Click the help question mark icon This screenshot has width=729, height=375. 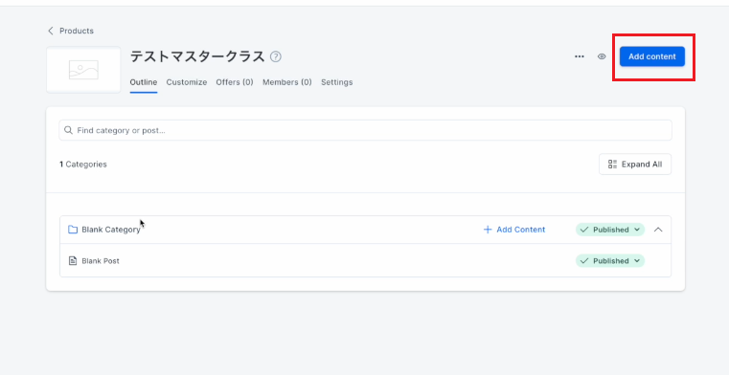276,56
